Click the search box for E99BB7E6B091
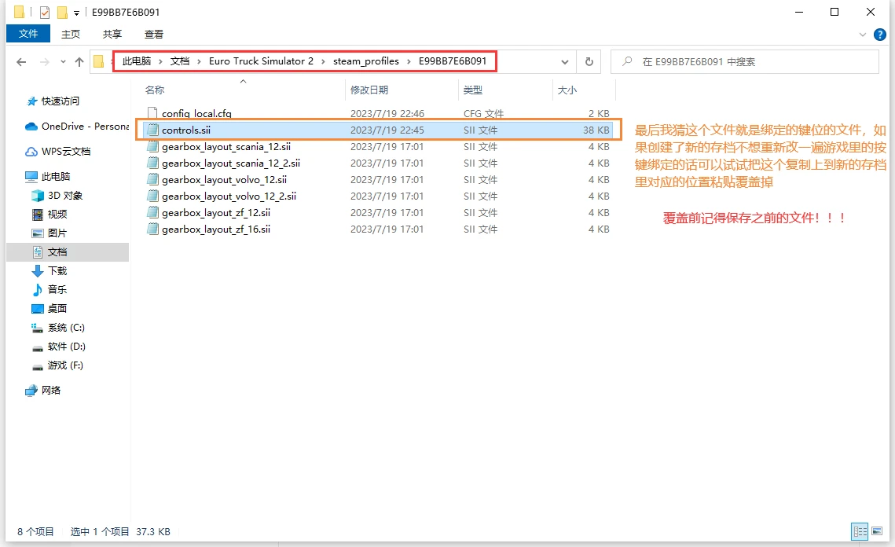The width and height of the screenshot is (895, 547). tap(744, 61)
